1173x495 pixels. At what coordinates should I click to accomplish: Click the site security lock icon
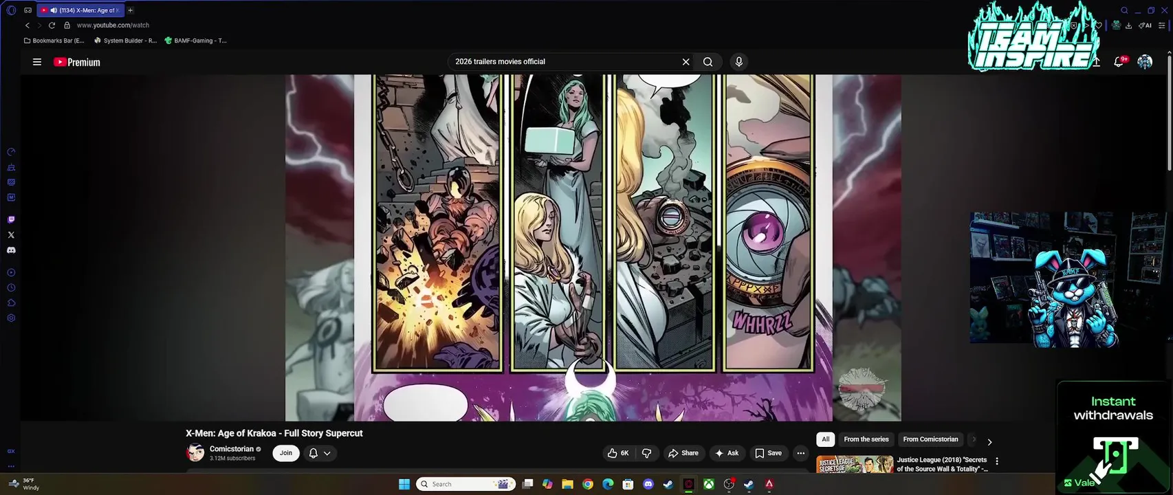pyautogui.click(x=67, y=25)
